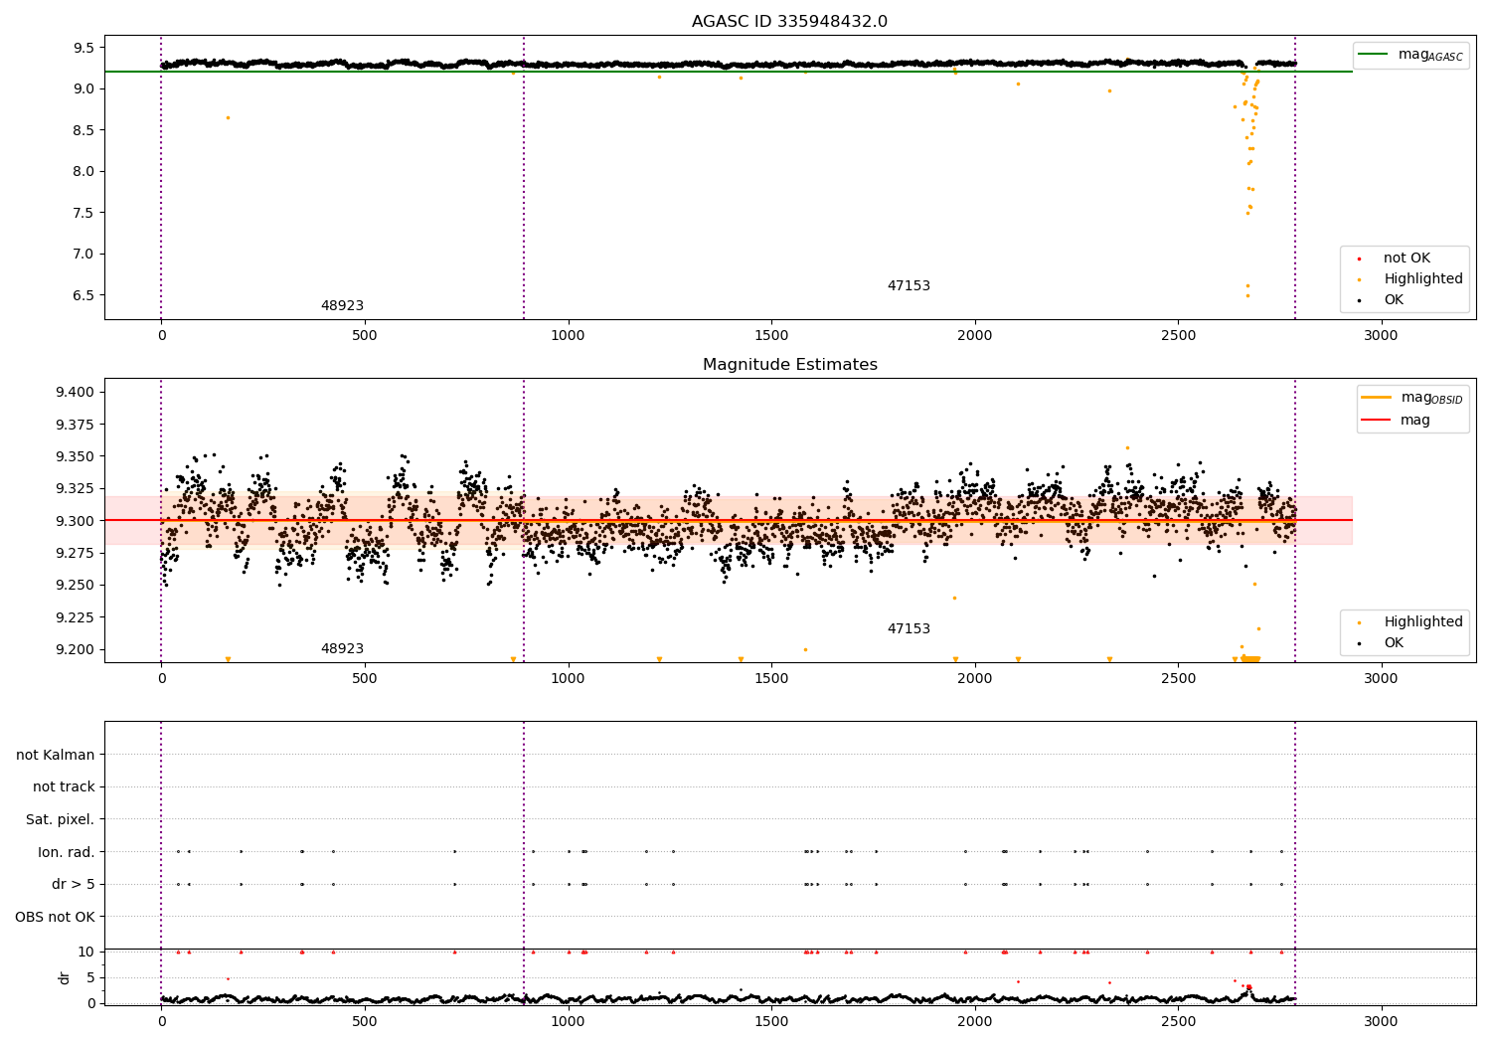1491x1044 pixels.
Task: Click the 47153 label in the Magnitude Estimates plot
Action: click(909, 629)
